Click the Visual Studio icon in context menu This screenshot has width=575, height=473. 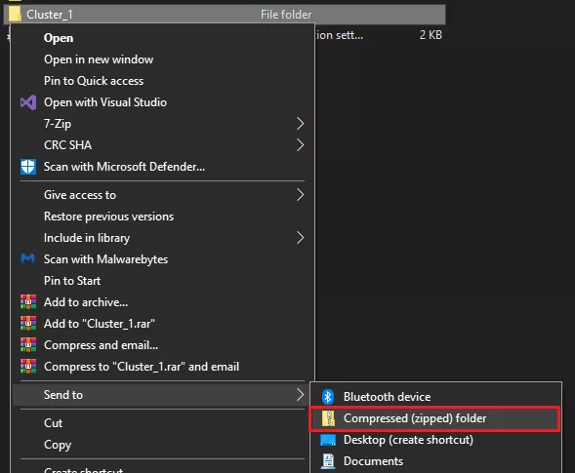pyautogui.click(x=28, y=102)
